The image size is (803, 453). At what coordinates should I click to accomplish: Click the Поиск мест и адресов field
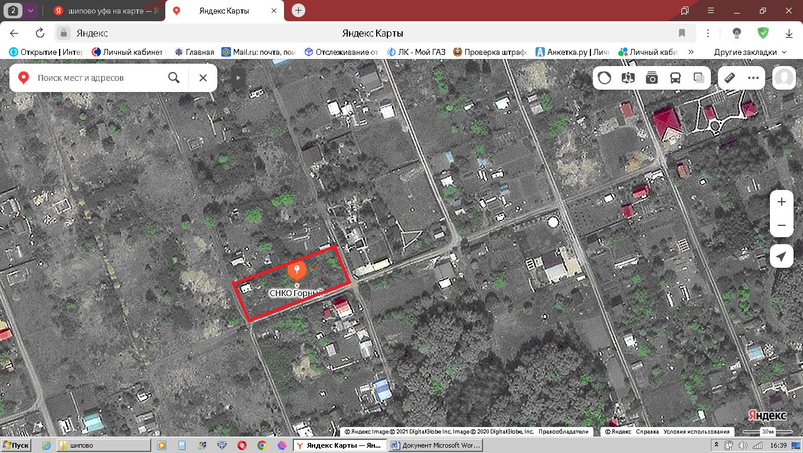(x=97, y=78)
